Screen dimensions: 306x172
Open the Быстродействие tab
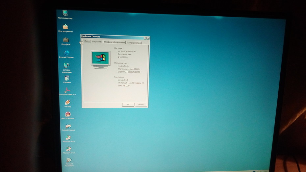134,43
